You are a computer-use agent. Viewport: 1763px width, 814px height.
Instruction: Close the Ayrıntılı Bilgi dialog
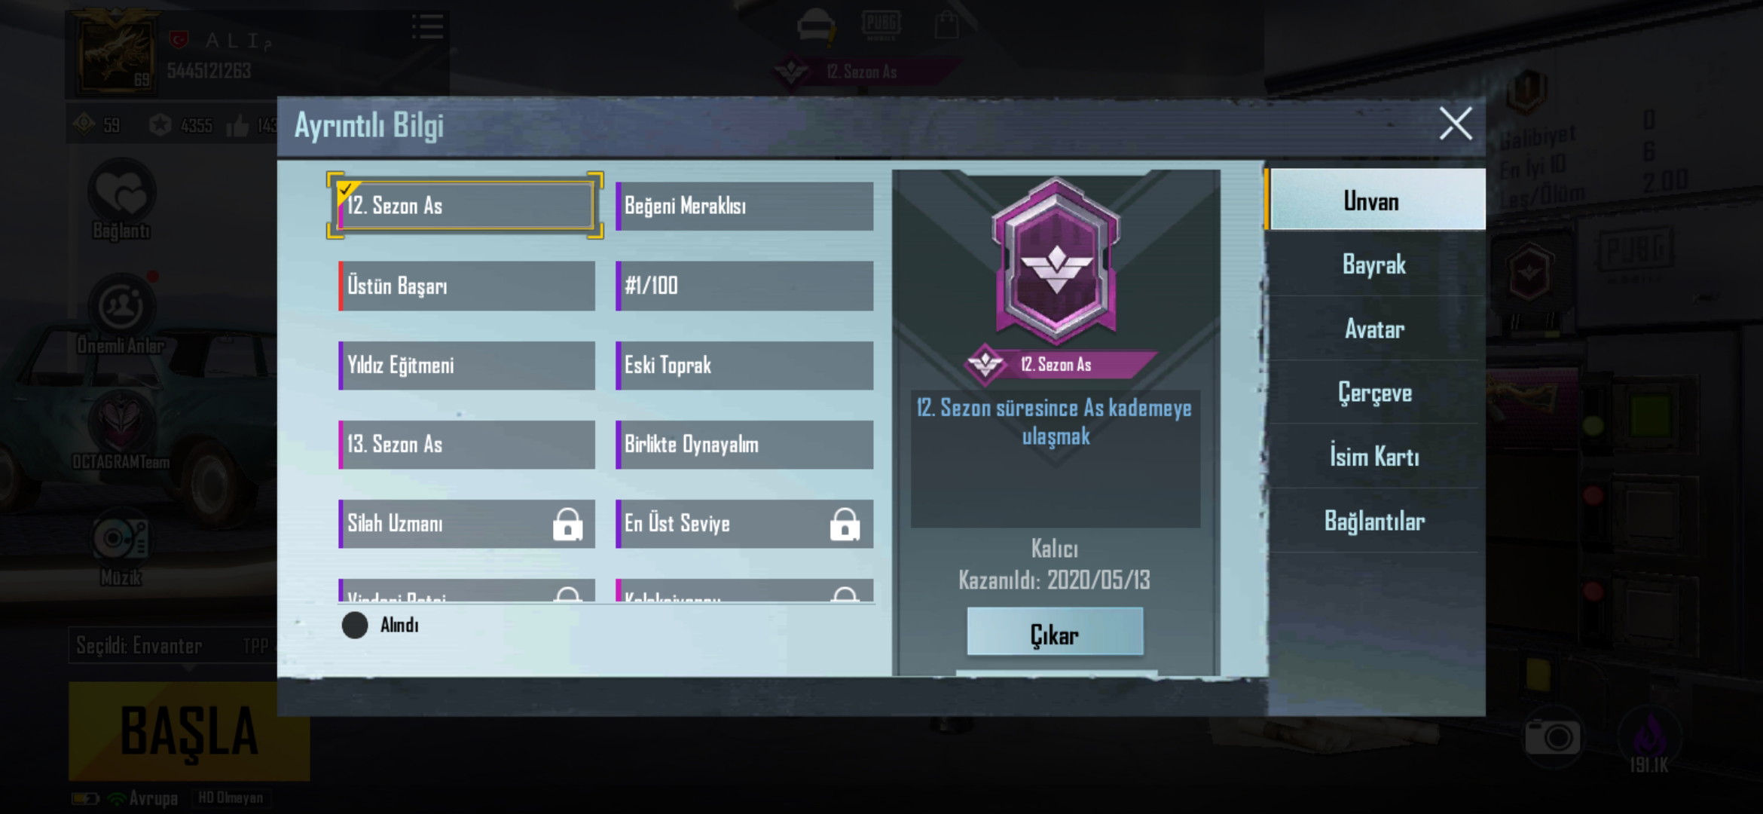1455,124
